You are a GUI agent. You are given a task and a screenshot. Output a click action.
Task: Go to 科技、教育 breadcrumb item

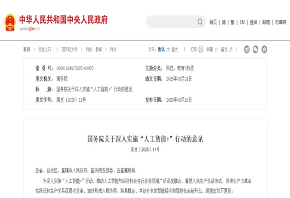93,49
